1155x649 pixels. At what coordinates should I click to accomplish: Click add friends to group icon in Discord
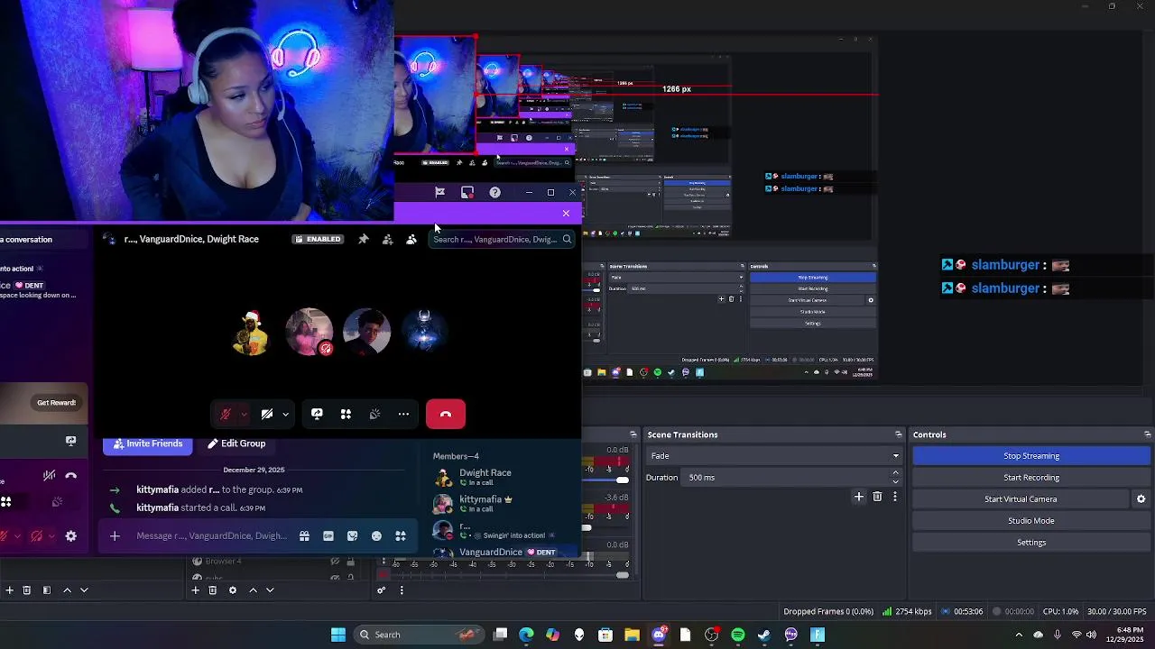click(387, 239)
